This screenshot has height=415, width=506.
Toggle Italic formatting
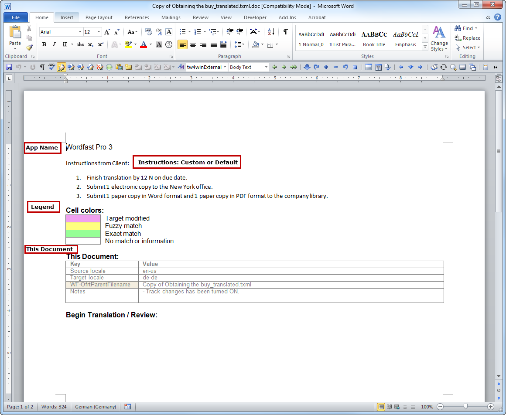coord(54,44)
